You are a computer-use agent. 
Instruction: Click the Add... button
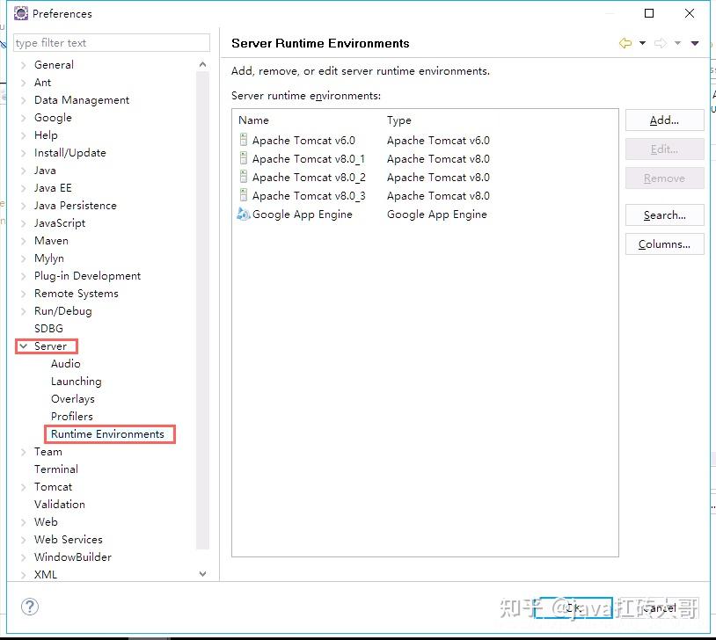pyautogui.click(x=664, y=120)
